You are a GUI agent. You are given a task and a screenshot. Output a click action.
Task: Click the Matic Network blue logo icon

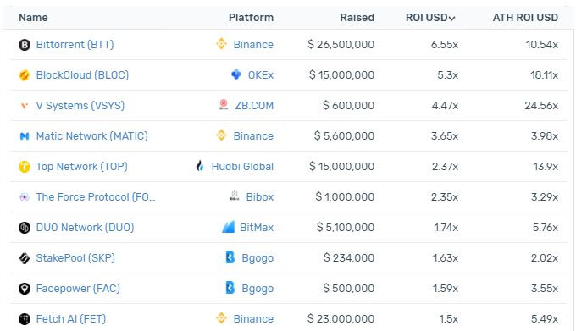click(25, 136)
